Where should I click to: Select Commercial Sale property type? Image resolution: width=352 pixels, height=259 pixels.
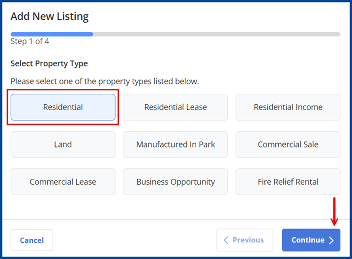pos(288,144)
